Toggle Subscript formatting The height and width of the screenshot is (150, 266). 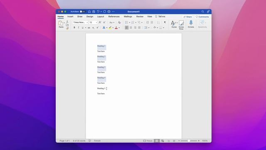point(93,27)
